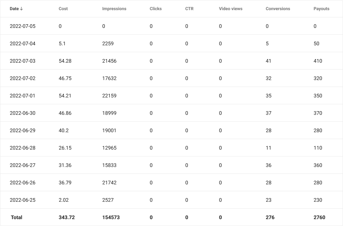Click the Total row label

[17, 217]
